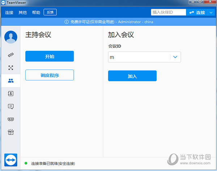Click the top-right 连接 connect button
The width and height of the screenshot is (217, 171).
[x=197, y=13]
